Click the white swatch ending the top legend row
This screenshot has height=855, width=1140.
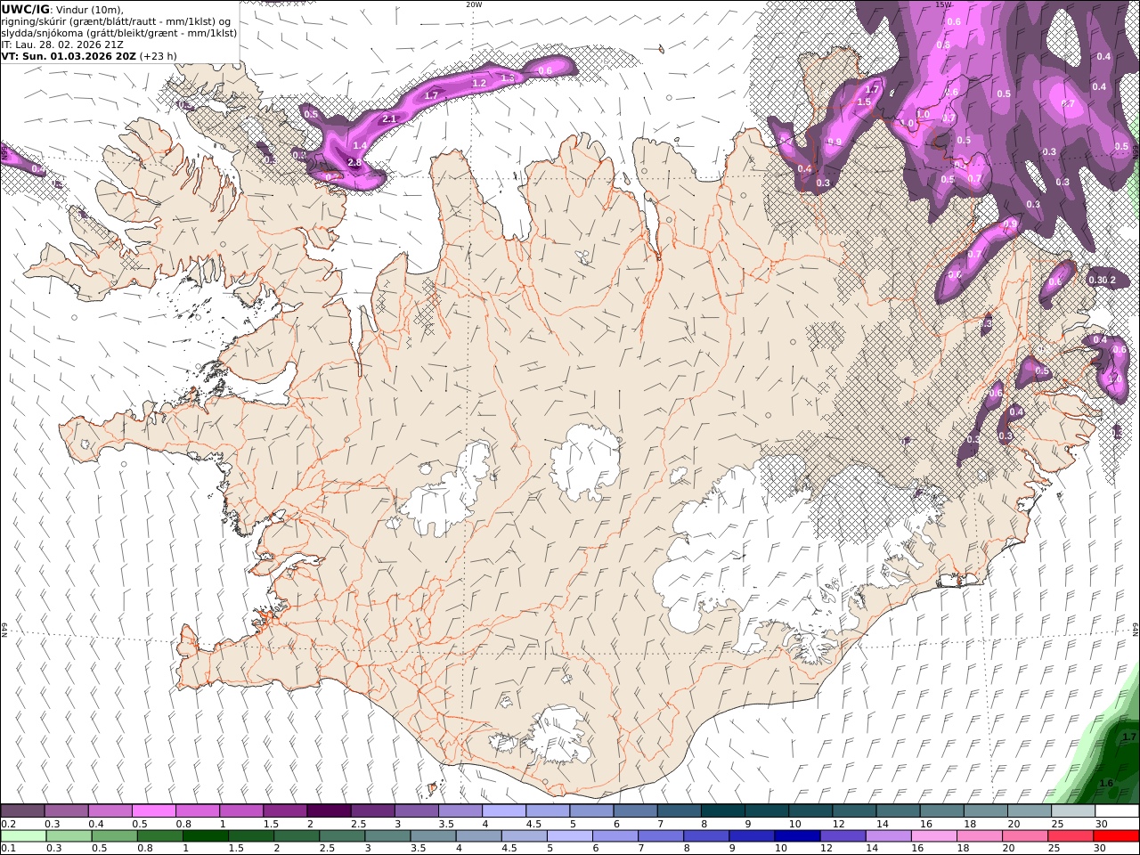tap(1116, 811)
